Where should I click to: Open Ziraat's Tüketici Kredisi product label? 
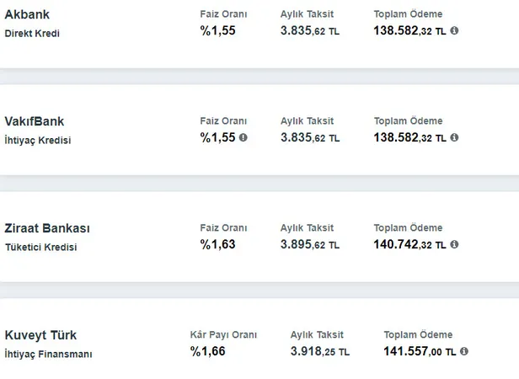[41, 248]
